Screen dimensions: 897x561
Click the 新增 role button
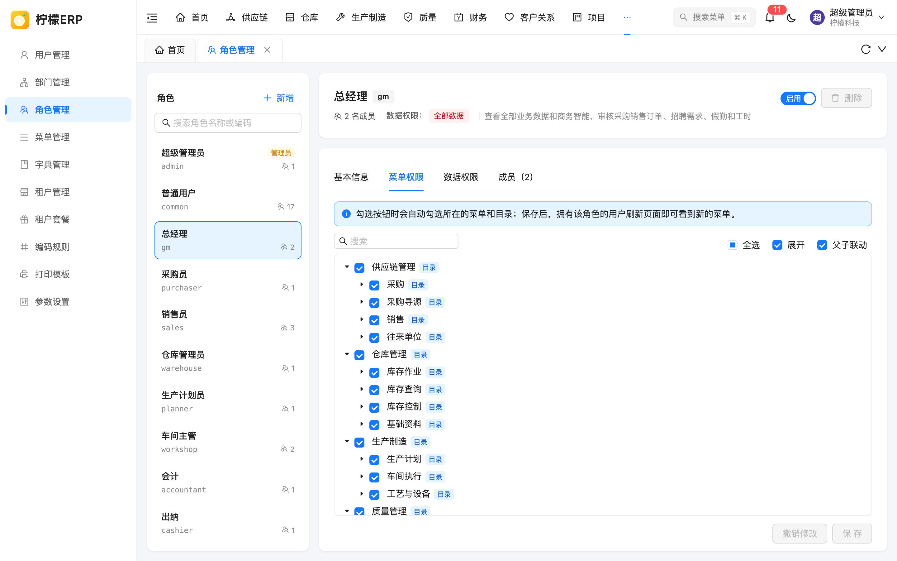pos(278,98)
